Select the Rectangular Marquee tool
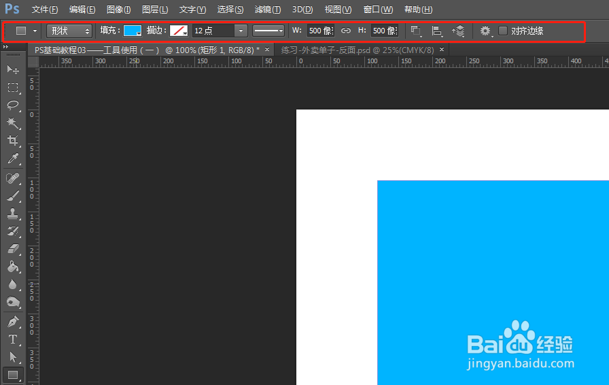Image resolution: width=609 pixels, height=385 pixels. [13, 88]
